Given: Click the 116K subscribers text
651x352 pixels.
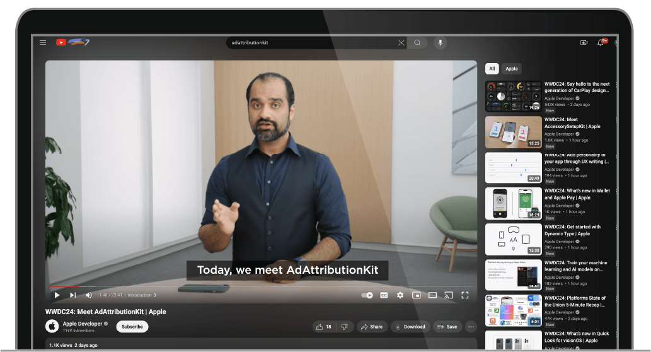Looking at the screenshot, I should 79,331.
